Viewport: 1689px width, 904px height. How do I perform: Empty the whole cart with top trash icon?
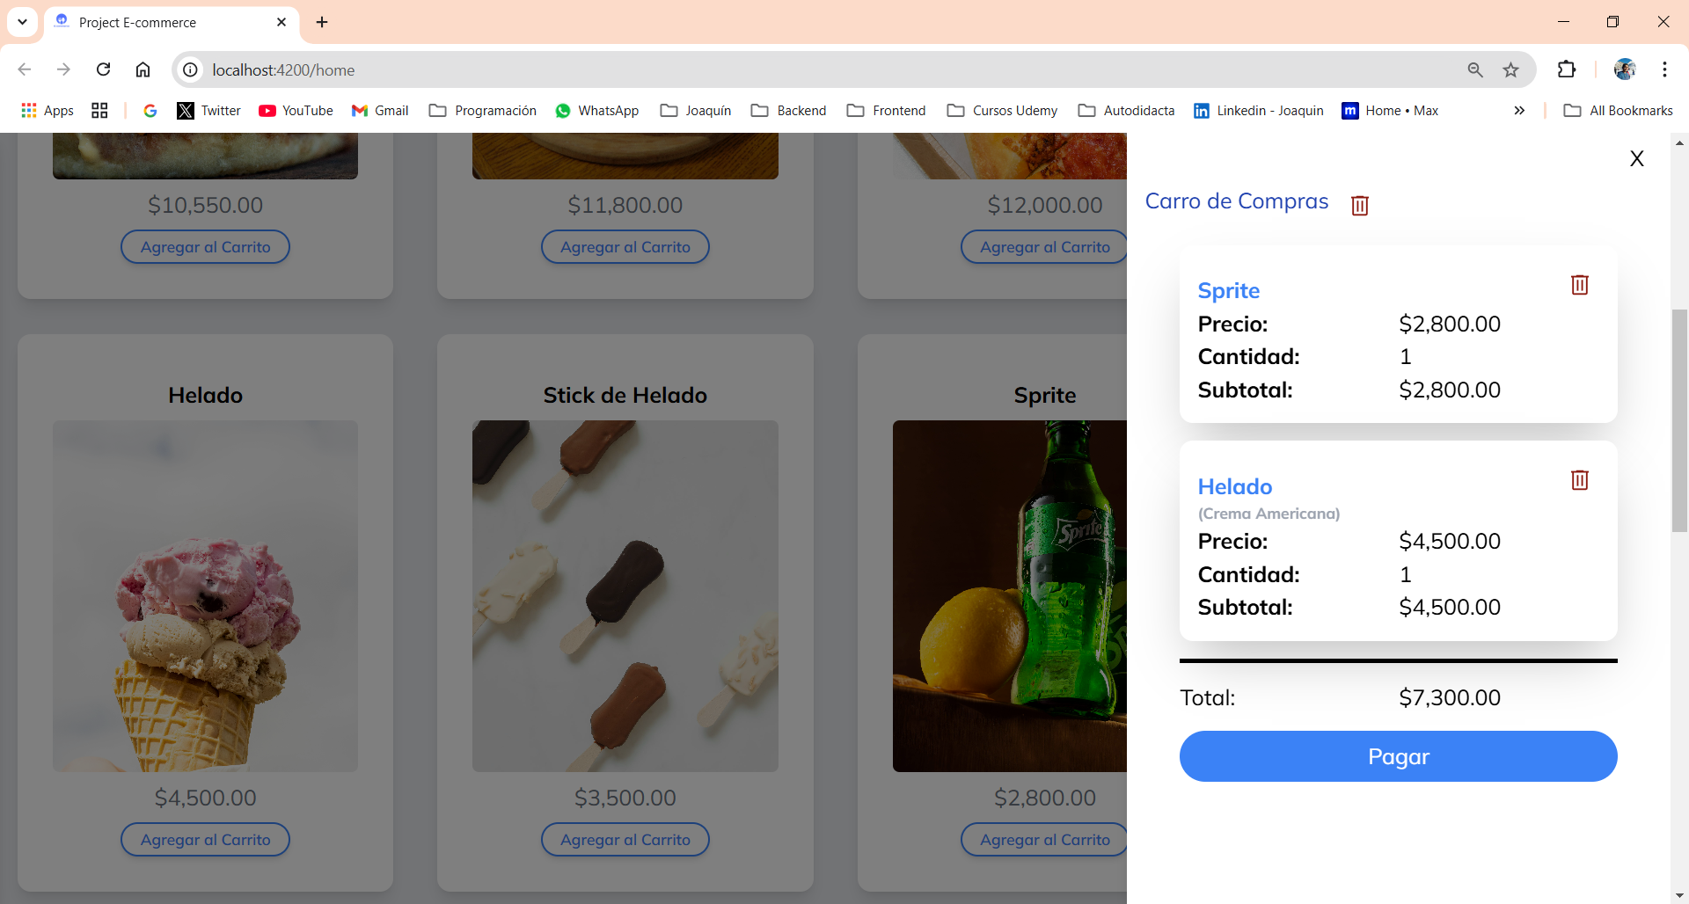[x=1359, y=205]
